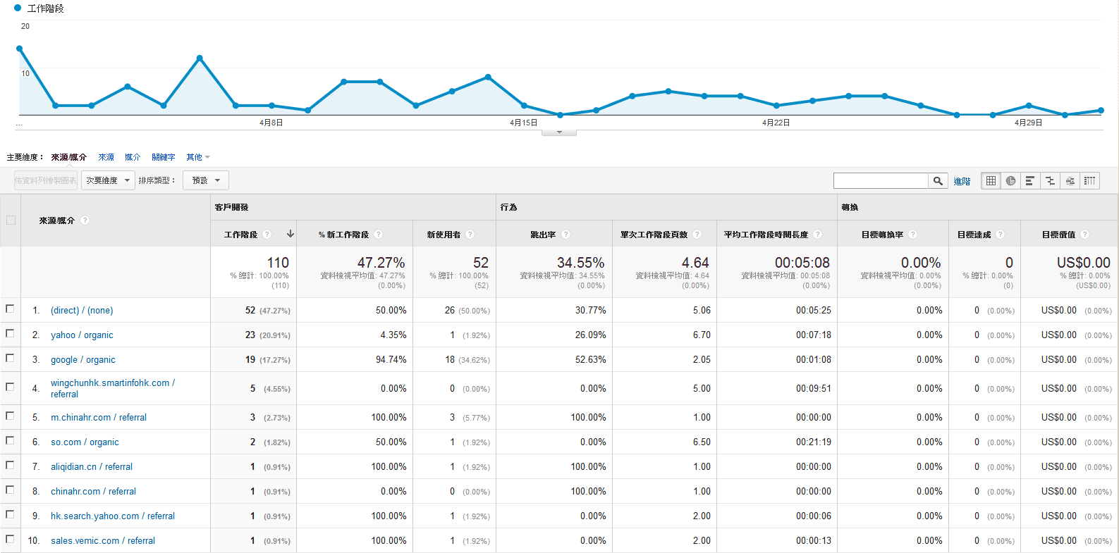
Task: Switch to the performance bar view
Action: point(1030,181)
